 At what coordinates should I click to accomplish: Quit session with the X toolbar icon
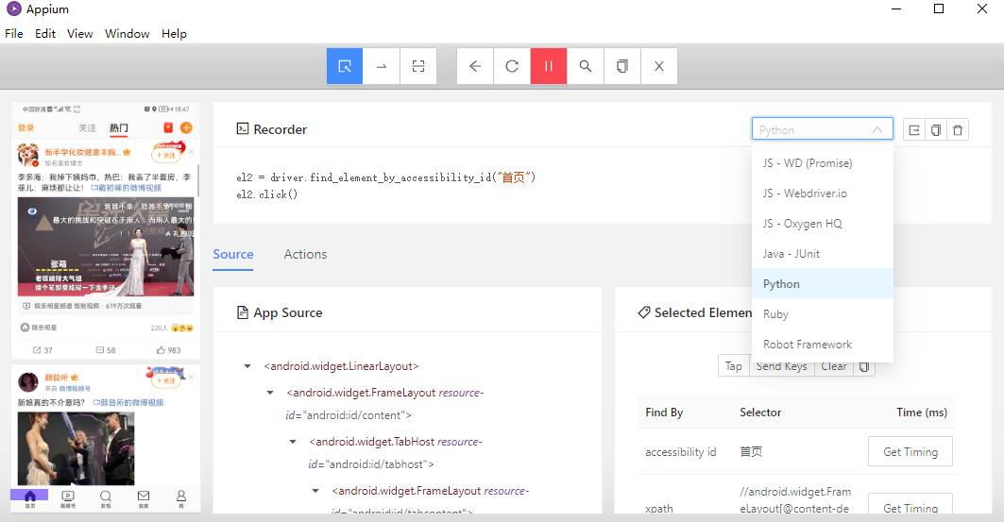tap(659, 66)
